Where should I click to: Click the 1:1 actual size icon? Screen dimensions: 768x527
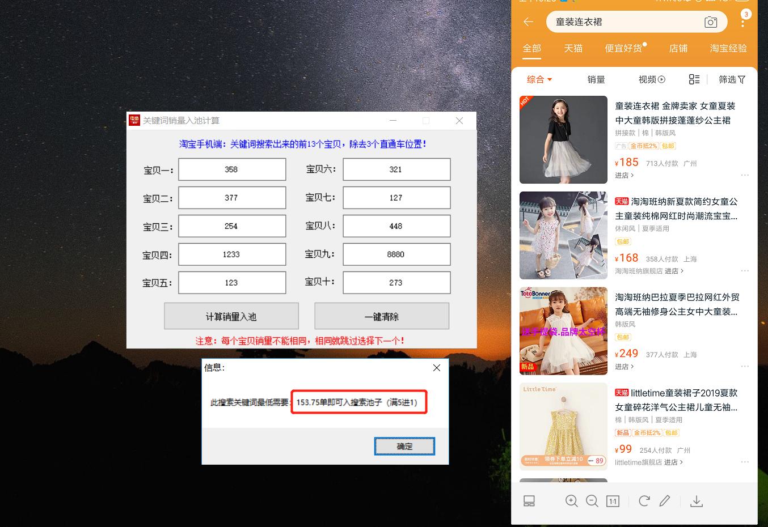click(613, 501)
